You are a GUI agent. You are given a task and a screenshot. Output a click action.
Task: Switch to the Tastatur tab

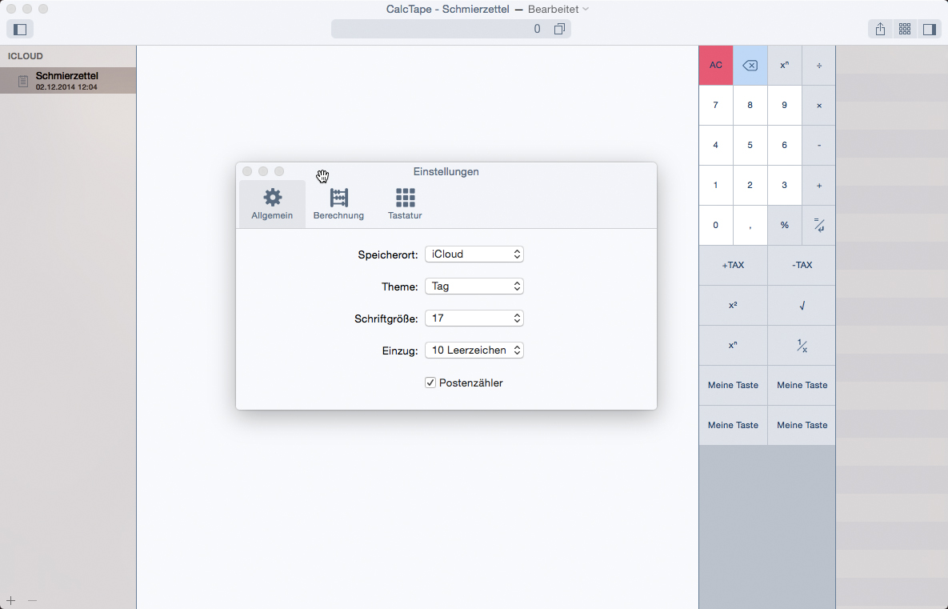click(x=405, y=204)
